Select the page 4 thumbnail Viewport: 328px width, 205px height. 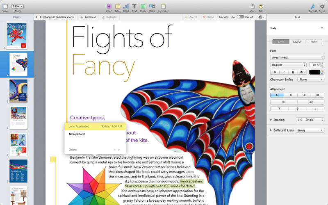pyautogui.click(x=18, y=118)
